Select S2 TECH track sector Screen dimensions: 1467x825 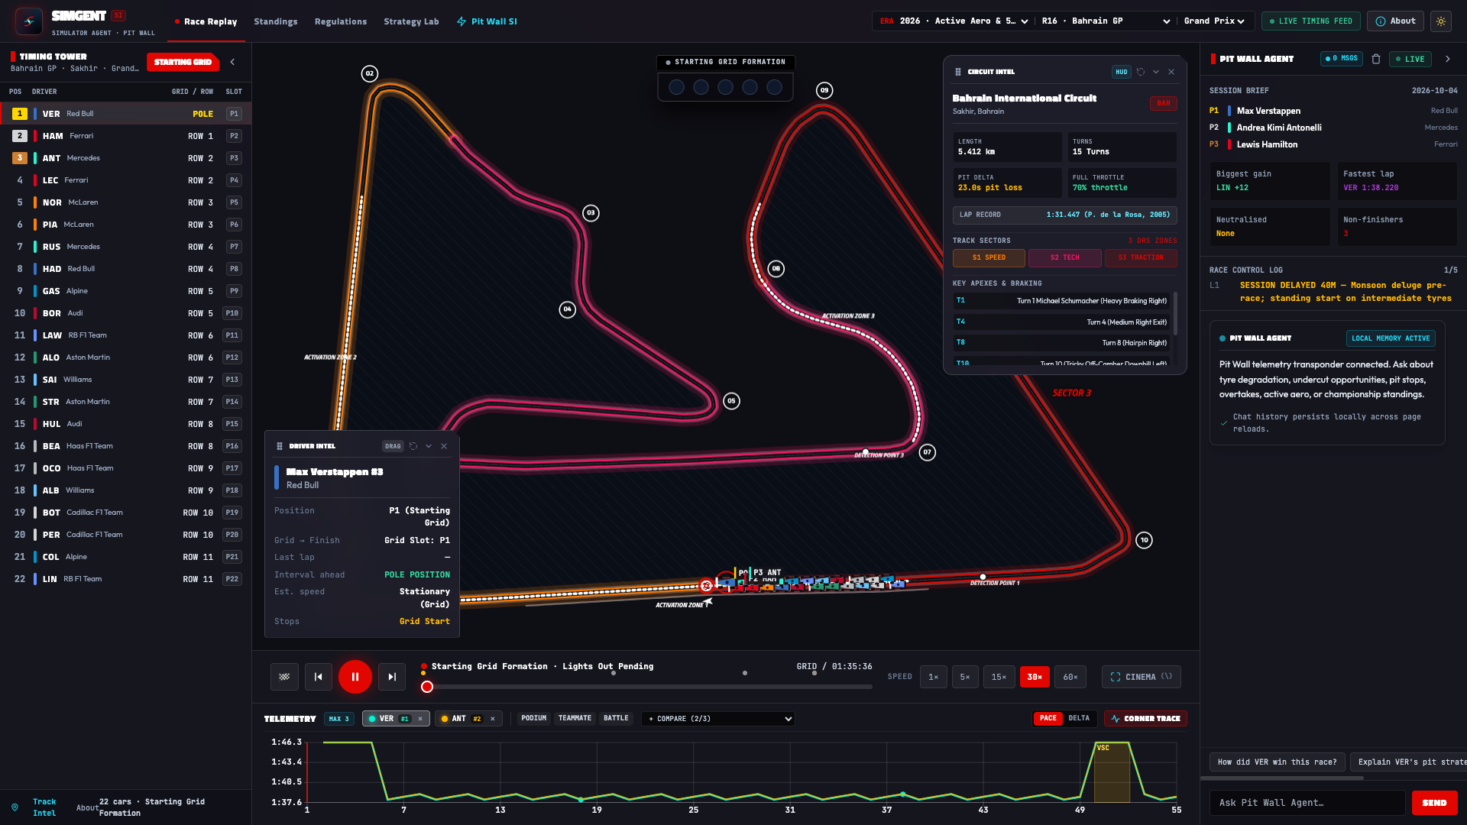[1064, 258]
